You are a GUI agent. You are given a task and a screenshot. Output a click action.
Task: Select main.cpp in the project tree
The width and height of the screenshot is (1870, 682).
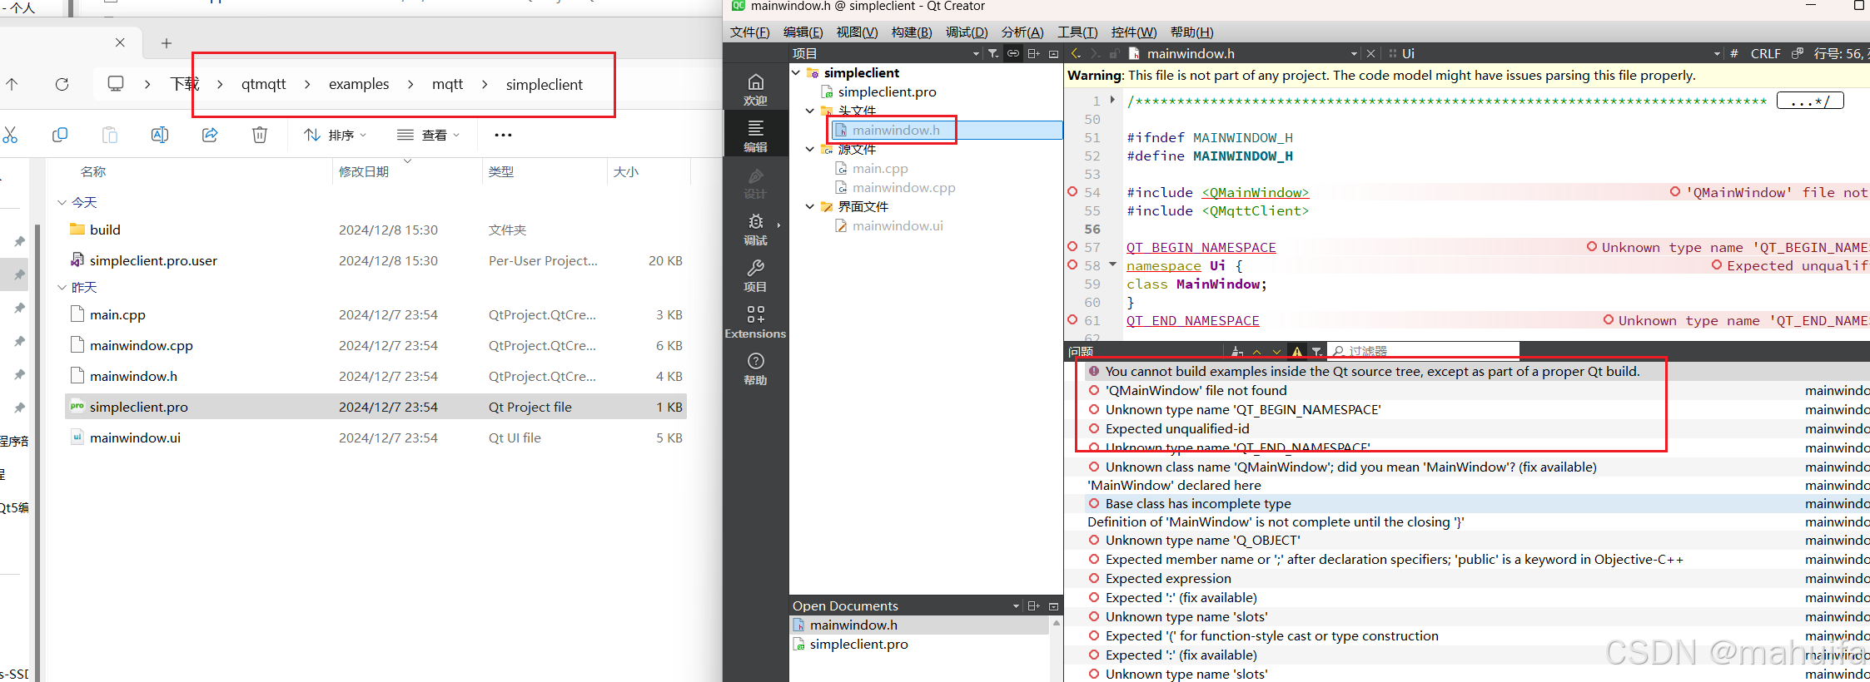point(880,168)
